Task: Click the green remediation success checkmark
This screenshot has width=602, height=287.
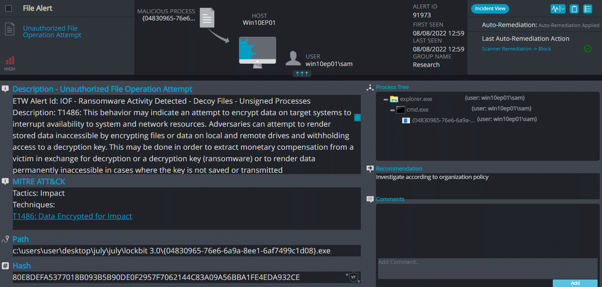Action: point(587,49)
